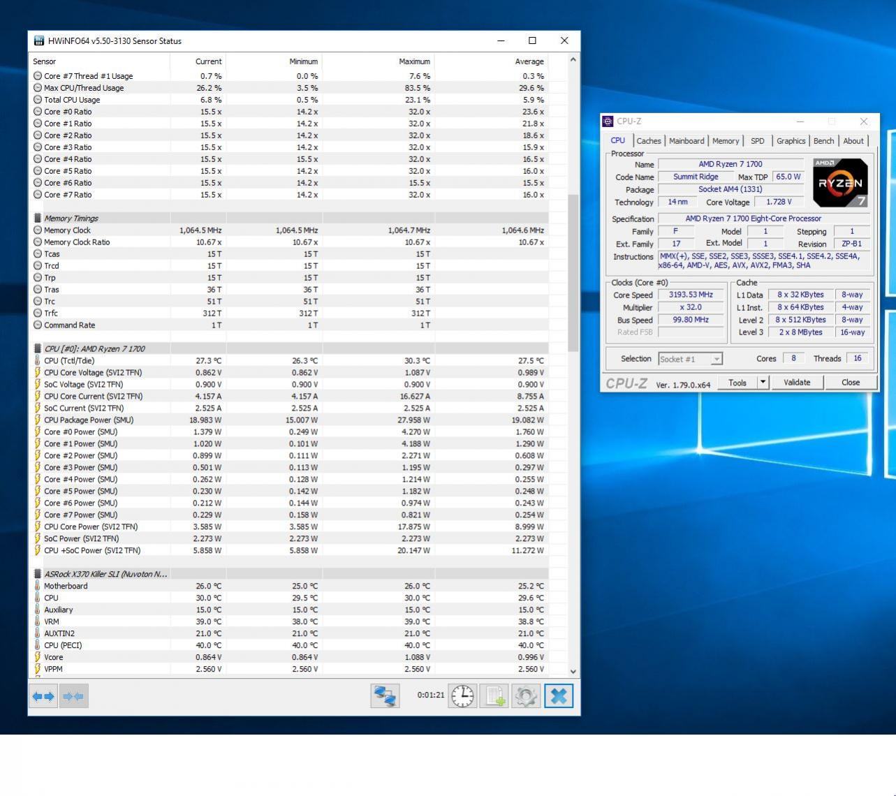Viewport: 896px width, 796px height.
Task: Start logging with the sheet-plus icon
Action: 494,696
